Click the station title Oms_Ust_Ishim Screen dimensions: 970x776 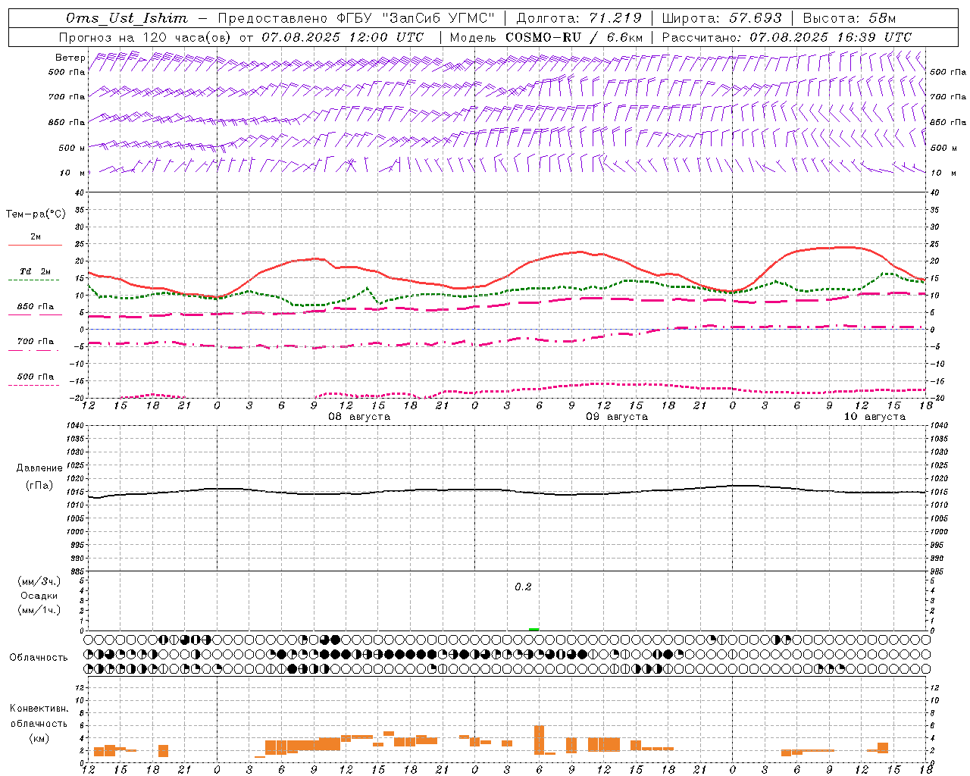(x=126, y=17)
